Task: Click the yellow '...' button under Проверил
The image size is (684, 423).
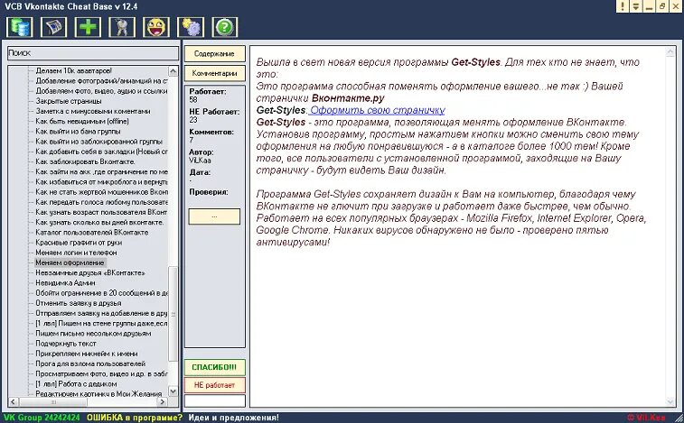Action: [214, 216]
